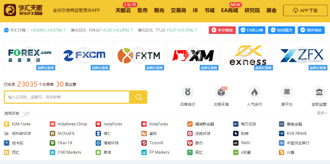The width and height of the screenshot is (330, 164).
Task: Open the 人气排行 flame icon
Action: tap(255, 92)
